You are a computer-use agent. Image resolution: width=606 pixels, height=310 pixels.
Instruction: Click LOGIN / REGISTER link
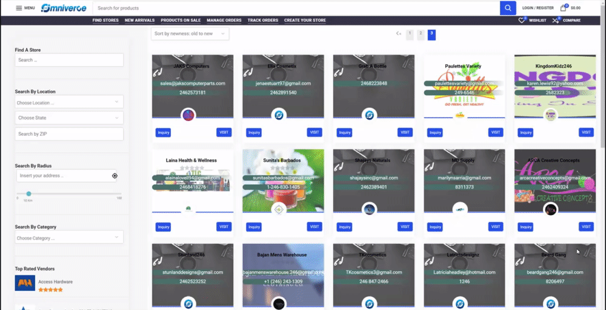click(538, 8)
